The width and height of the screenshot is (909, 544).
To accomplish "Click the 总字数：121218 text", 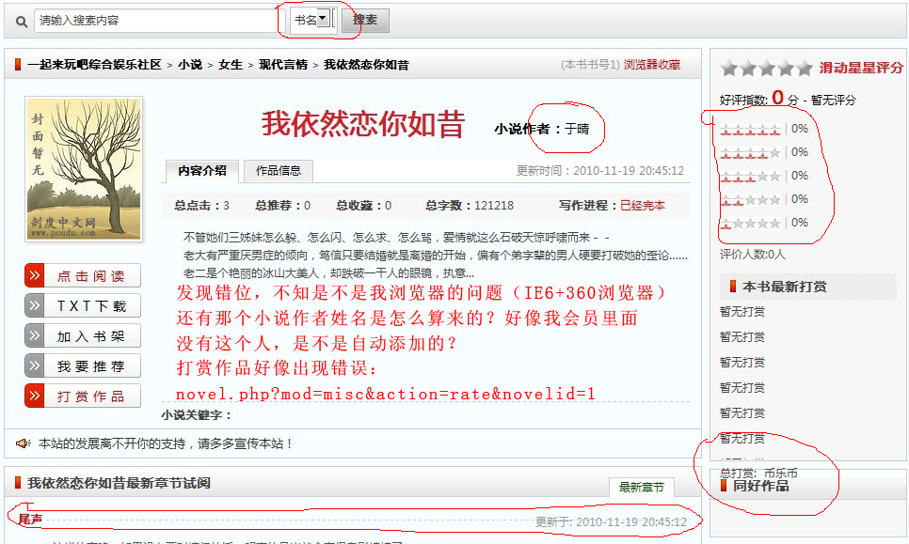I will click(x=469, y=206).
